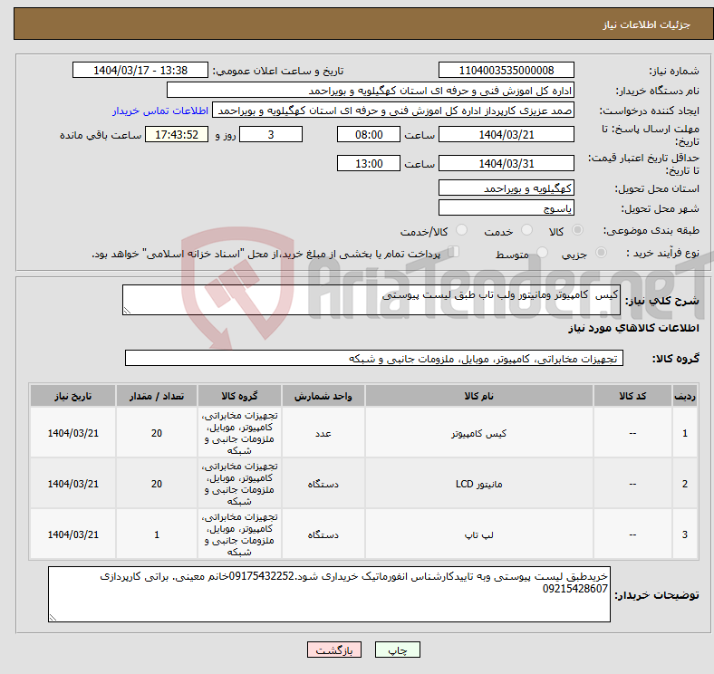Click the کیس کامپیوتر item name cell
This screenshot has width=714, height=674.
point(478,433)
